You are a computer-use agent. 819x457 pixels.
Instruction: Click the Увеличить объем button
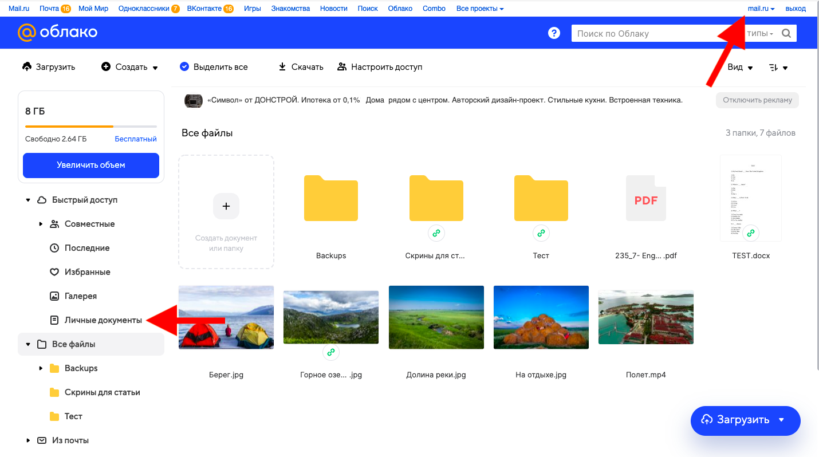click(x=91, y=165)
